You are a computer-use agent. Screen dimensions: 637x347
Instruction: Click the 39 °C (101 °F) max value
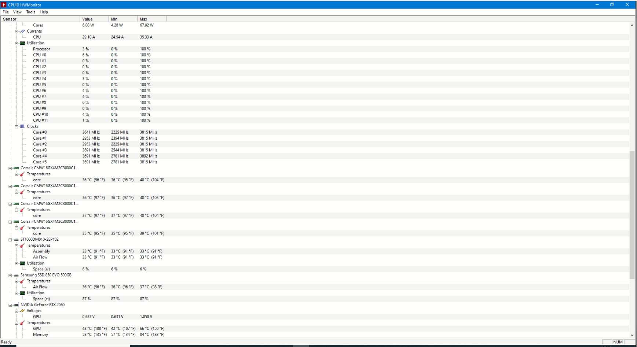[152, 233]
